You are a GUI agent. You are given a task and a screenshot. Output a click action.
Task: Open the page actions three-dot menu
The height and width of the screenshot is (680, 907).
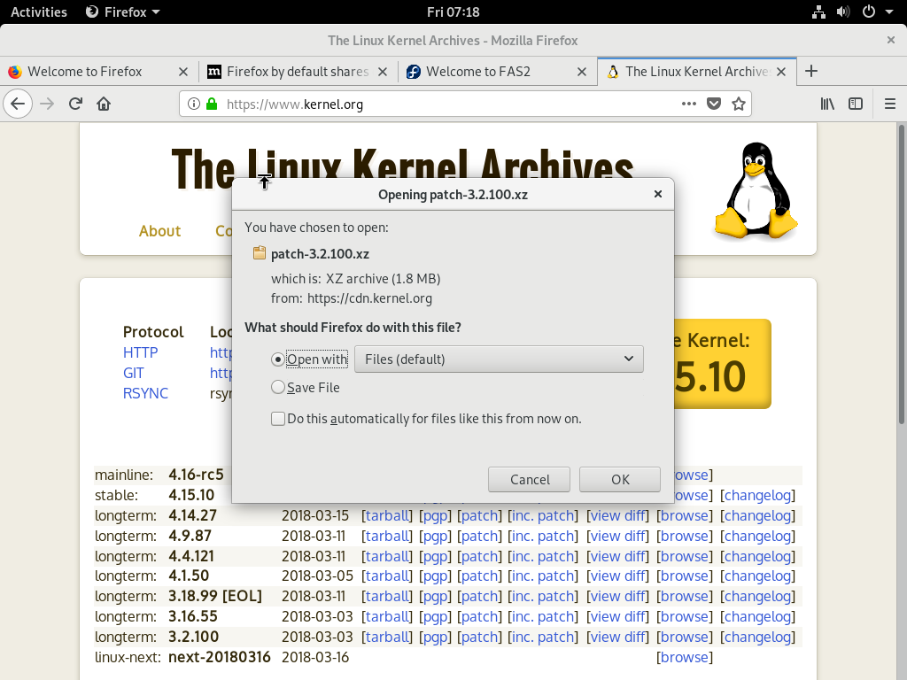pos(688,104)
